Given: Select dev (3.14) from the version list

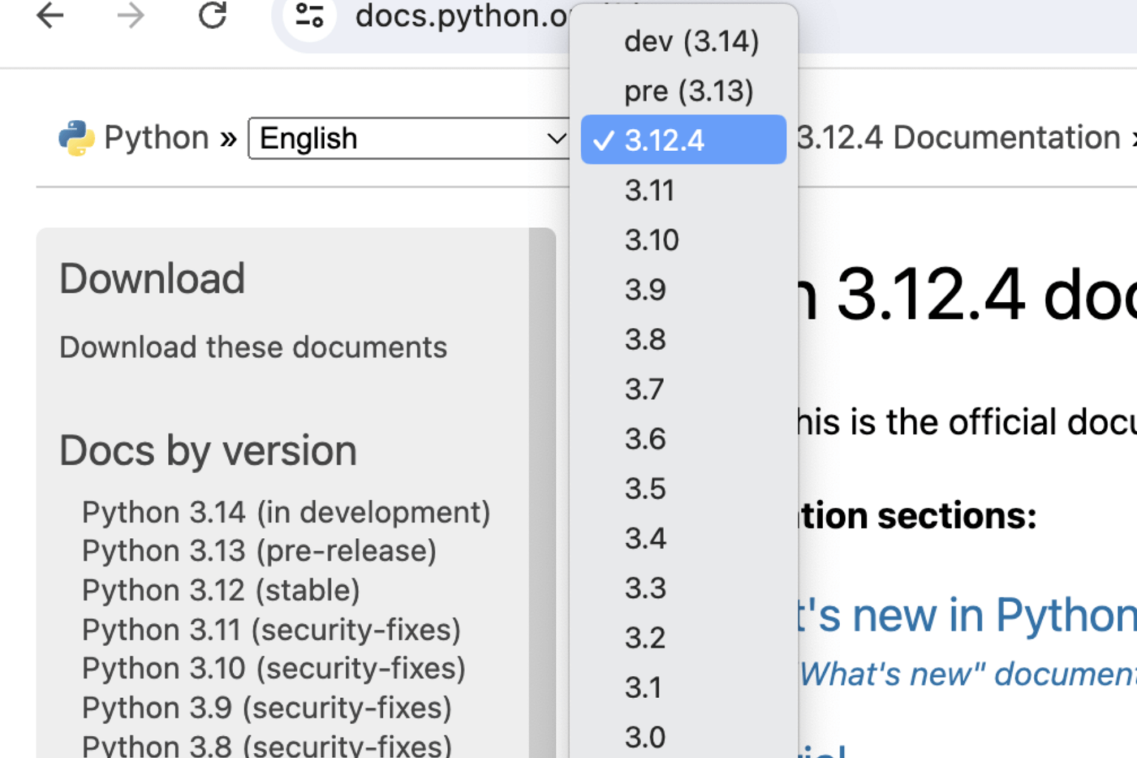Looking at the screenshot, I should pyautogui.click(x=690, y=41).
